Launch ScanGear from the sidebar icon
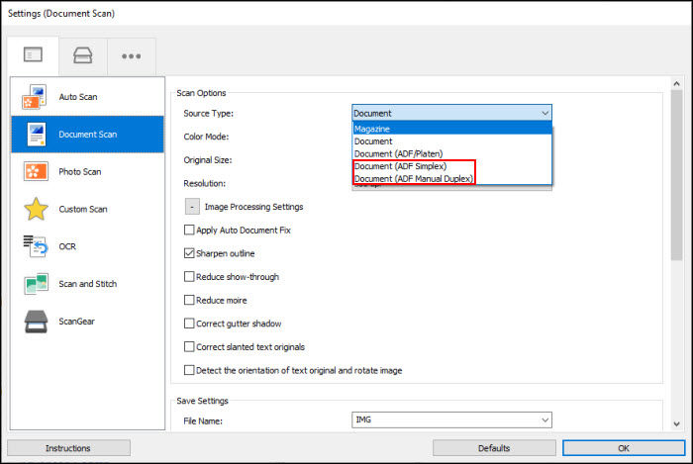The width and height of the screenshot is (693, 464). click(x=35, y=322)
